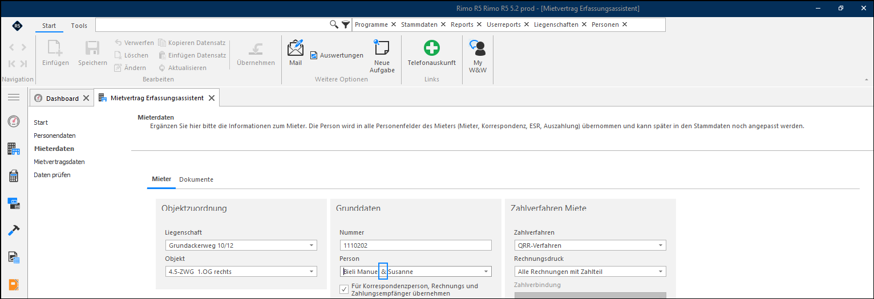Navigate back with the left arrow

point(12,47)
